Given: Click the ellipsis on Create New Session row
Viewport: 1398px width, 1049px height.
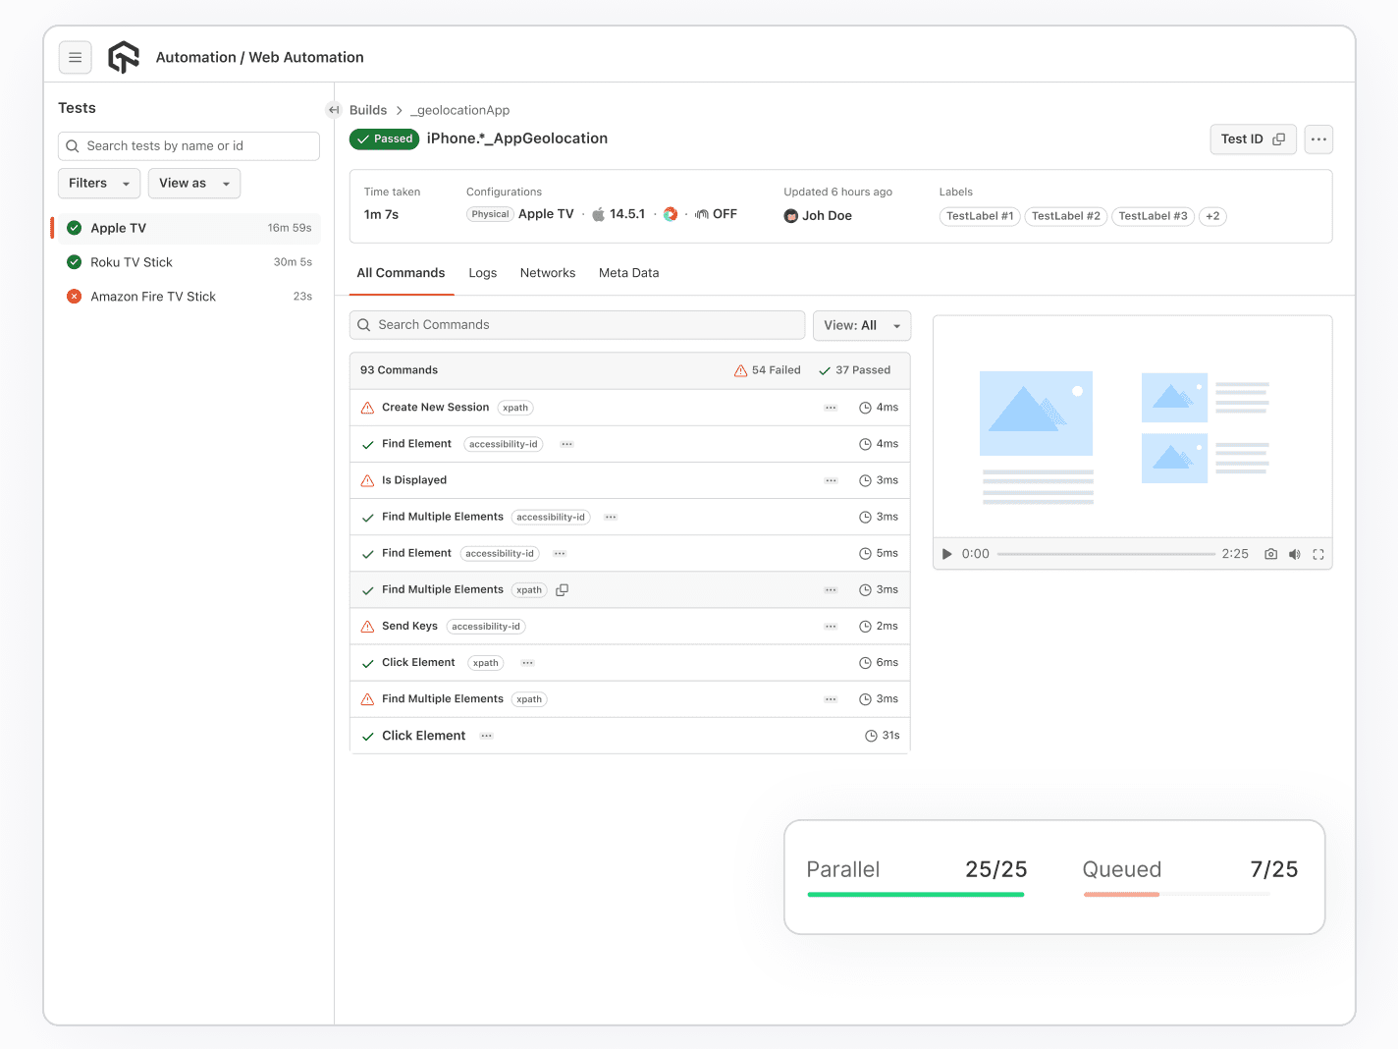Looking at the screenshot, I should click(831, 408).
